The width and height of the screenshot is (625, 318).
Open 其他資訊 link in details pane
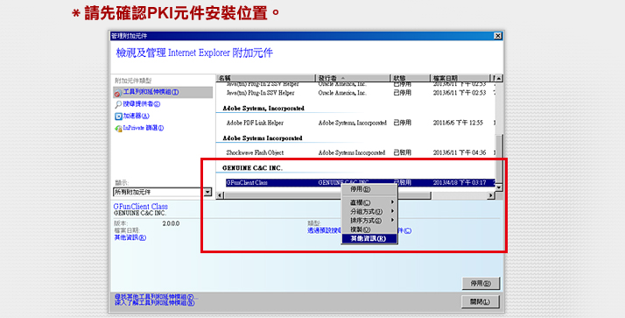(130, 237)
